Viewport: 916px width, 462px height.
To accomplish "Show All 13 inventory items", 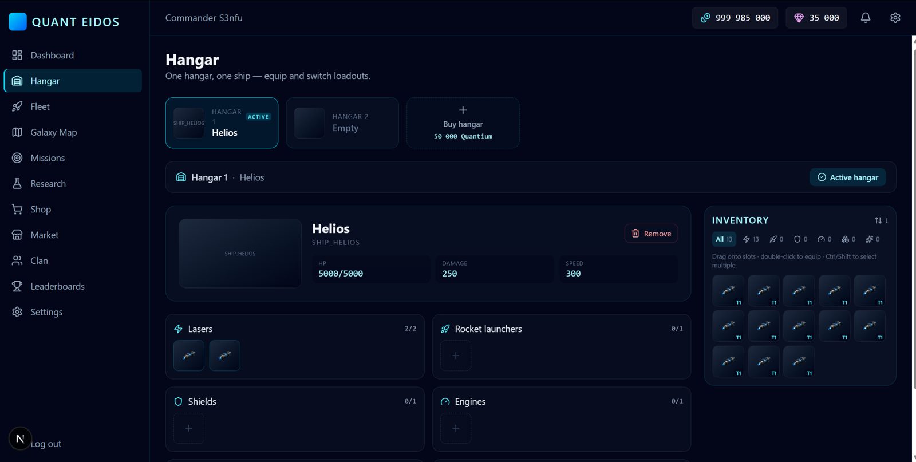I will [x=724, y=239].
